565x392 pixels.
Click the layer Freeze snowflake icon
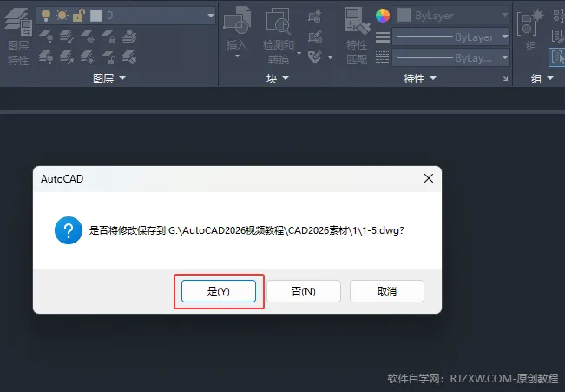coord(88,37)
